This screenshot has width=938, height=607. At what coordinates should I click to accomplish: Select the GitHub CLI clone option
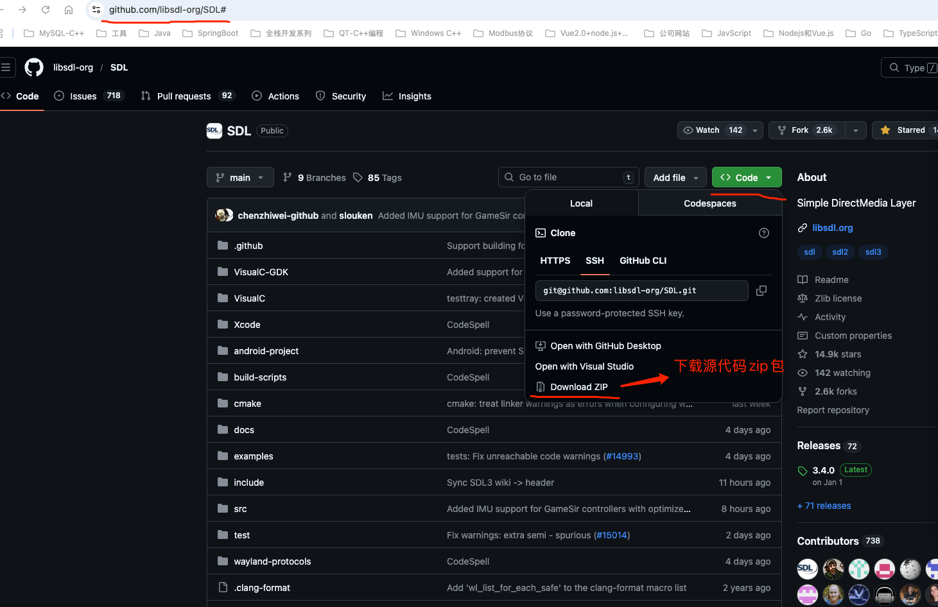tap(643, 261)
